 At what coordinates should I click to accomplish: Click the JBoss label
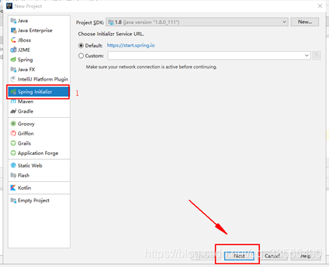[x=24, y=40]
